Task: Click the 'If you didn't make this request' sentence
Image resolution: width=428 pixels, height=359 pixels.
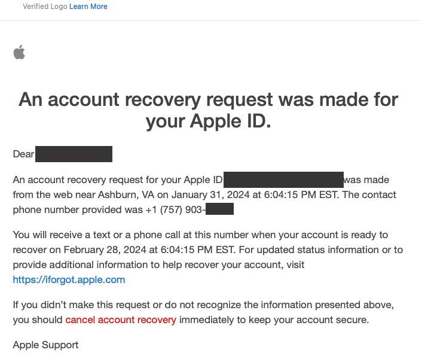Action: tap(203, 305)
